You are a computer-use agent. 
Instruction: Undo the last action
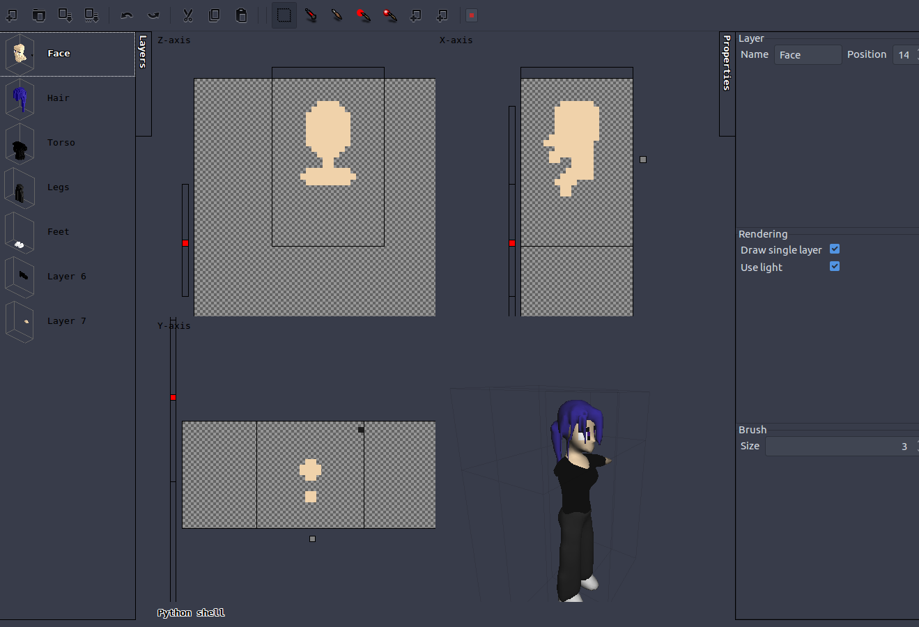(127, 15)
